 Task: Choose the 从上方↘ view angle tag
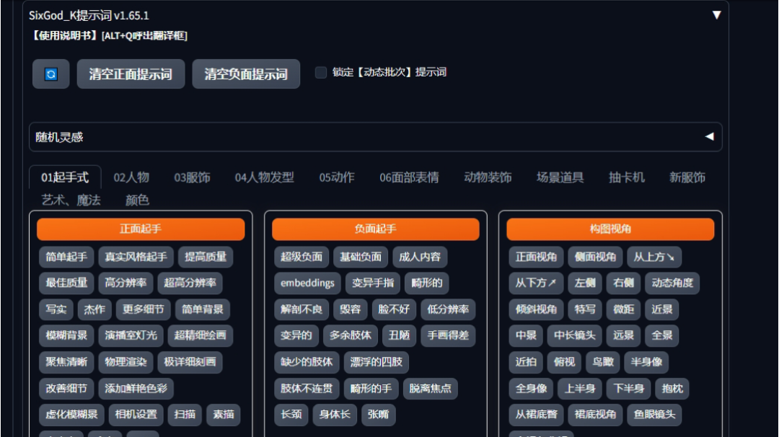[x=654, y=257]
